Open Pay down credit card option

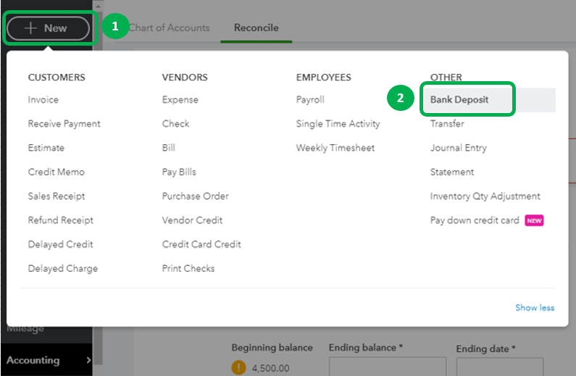(475, 220)
